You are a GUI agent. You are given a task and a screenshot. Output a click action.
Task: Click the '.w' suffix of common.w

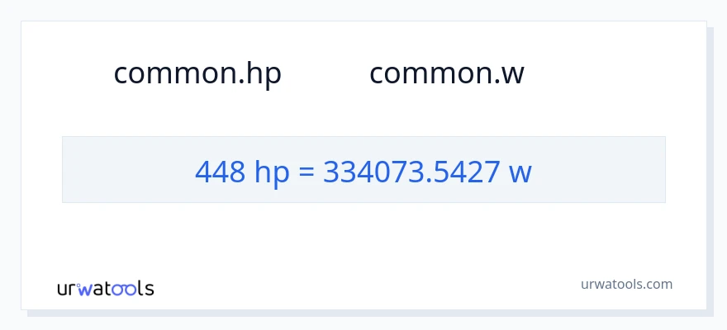508,74
